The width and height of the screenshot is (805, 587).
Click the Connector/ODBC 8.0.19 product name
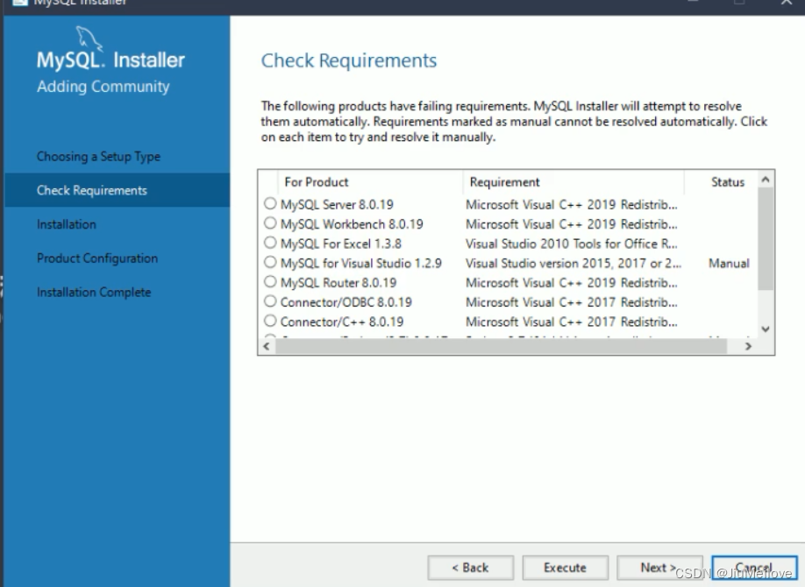[x=346, y=302]
